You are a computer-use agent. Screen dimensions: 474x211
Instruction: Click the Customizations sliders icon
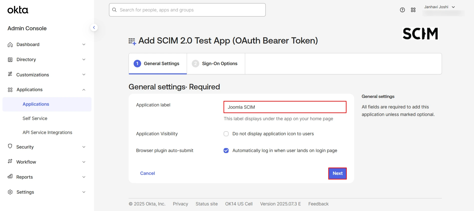point(10,74)
